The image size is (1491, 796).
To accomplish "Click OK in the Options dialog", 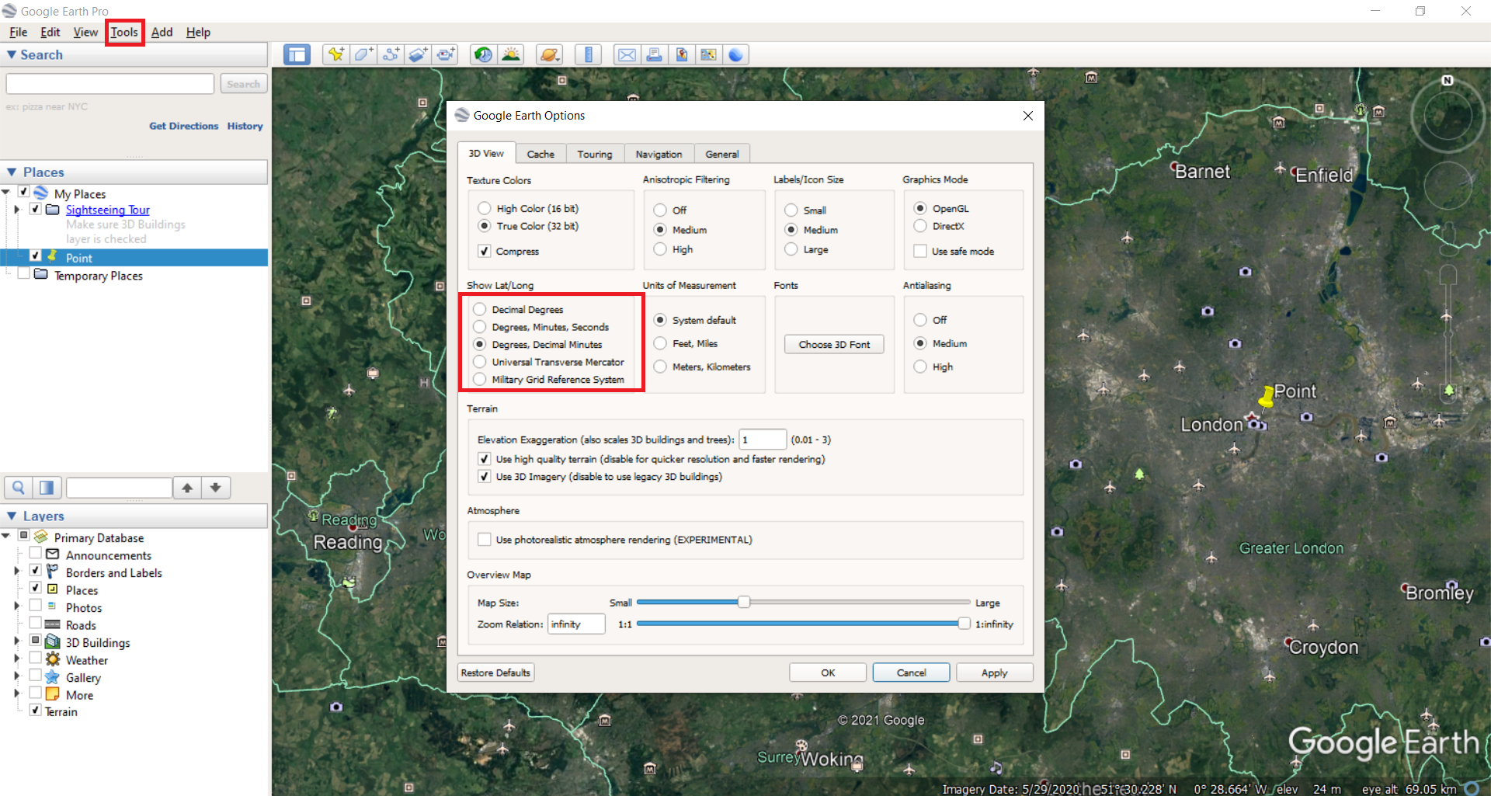I will 828,673.
